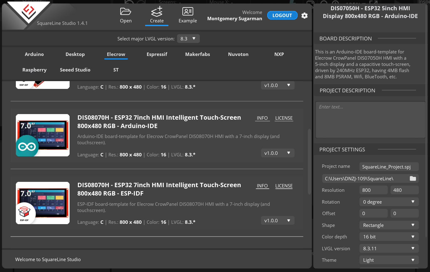Viewport: 430px width, 272px height.
Task: Switch to the Seeed Studio tab
Action: point(75,70)
